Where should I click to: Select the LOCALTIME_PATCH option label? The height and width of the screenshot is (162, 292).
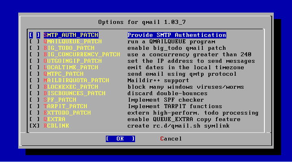tap(71, 67)
